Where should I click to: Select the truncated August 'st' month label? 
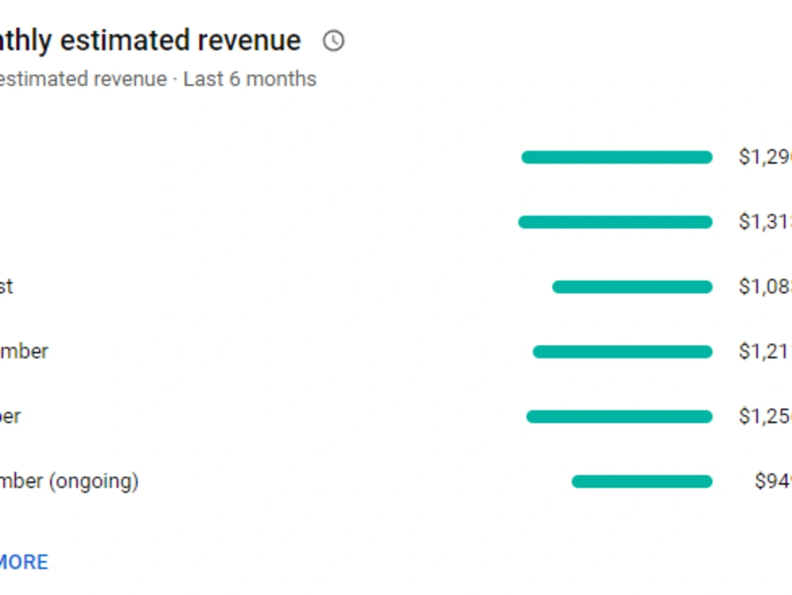[x=6, y=286]
